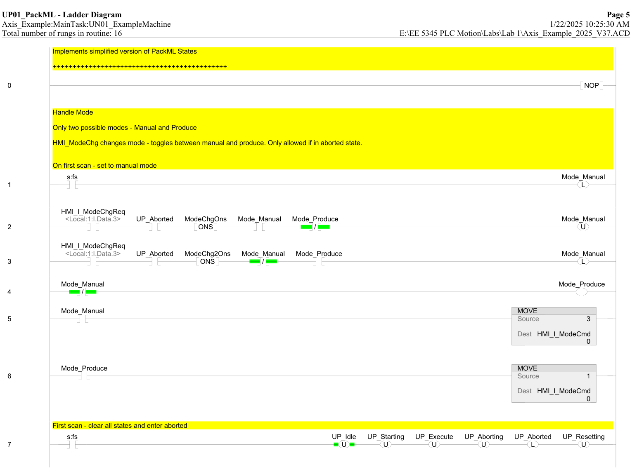Click the 'Axis_Example:MainTask:UN01_ExampleMachine' header line

click(x=86, y=24)
